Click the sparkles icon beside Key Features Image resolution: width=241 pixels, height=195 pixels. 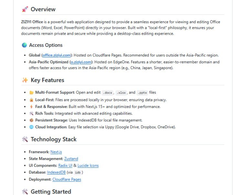(x=25, y=80)
